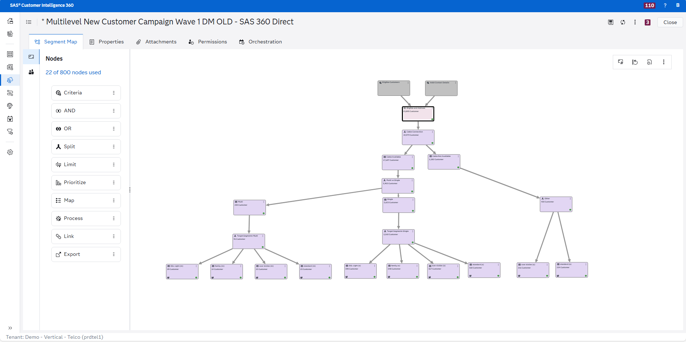Image resolution: width=686 pixels, height=342 pixels.
Task: Select the segments icon in the left sidebar
Action: pyautogui.click(x=10, y=80)
